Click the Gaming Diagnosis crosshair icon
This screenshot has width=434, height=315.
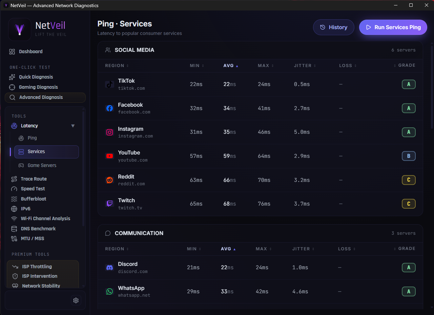click(x=12, y=87)
